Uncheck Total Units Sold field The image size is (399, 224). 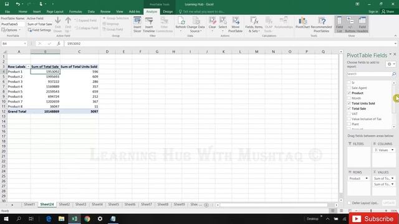[x=349, y=103]
